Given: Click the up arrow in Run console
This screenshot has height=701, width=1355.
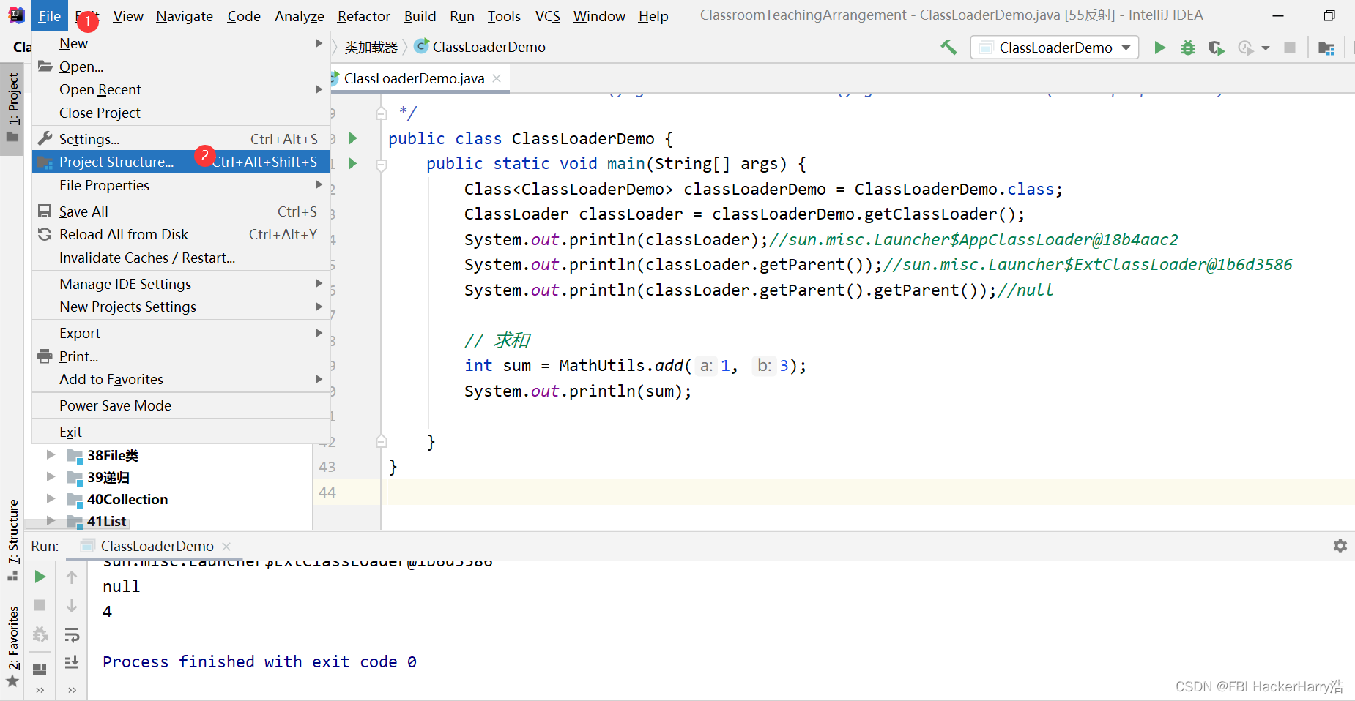Looking at the screenshot, I should [72, 577].
